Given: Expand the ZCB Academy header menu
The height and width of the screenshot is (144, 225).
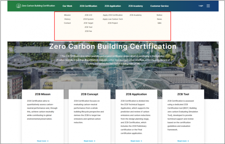Looking at the screenshot, I should tap(136, 6).
